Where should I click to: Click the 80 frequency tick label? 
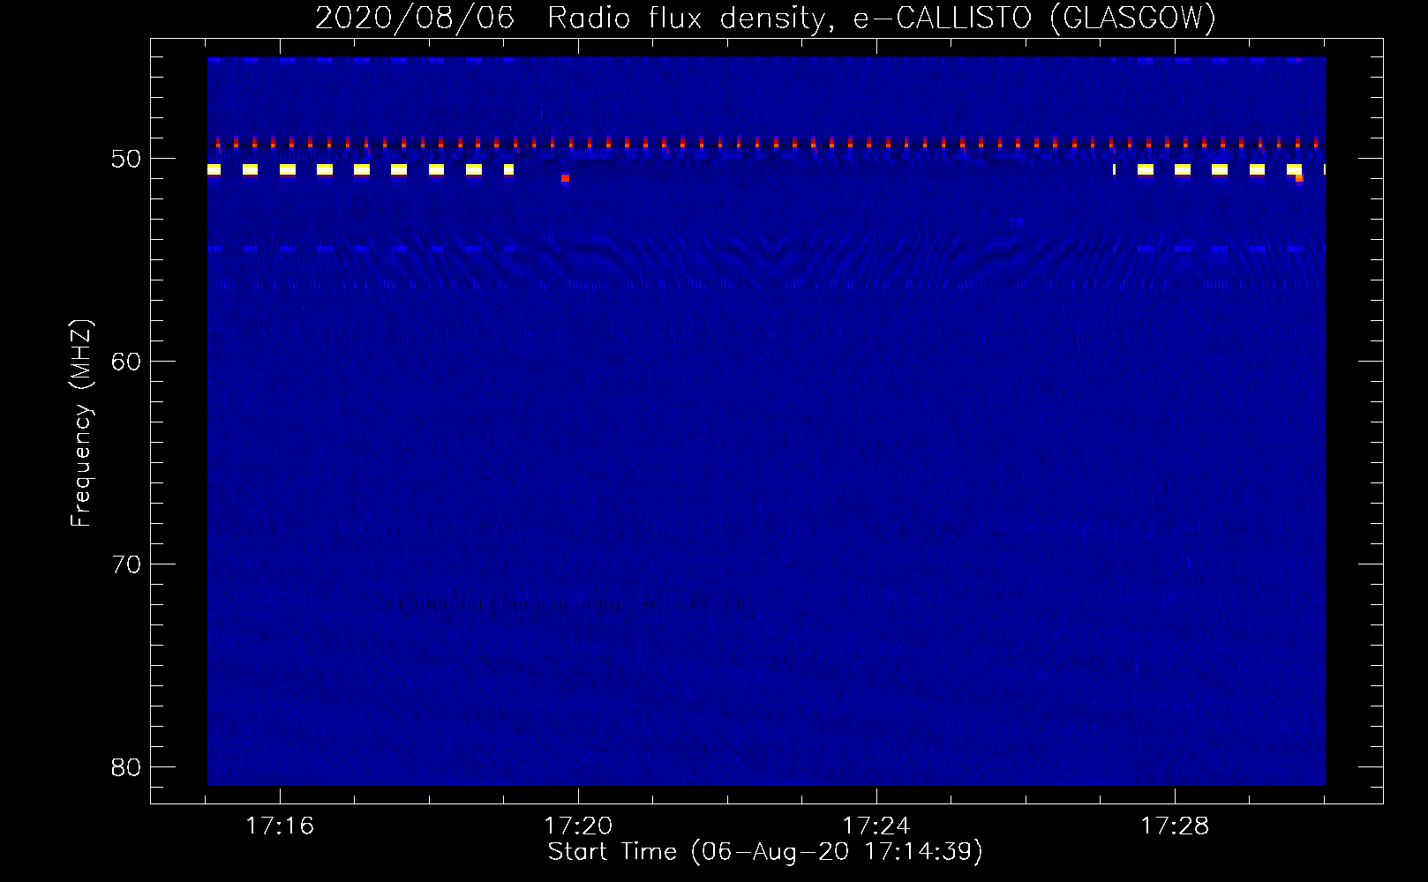(126, 766)
